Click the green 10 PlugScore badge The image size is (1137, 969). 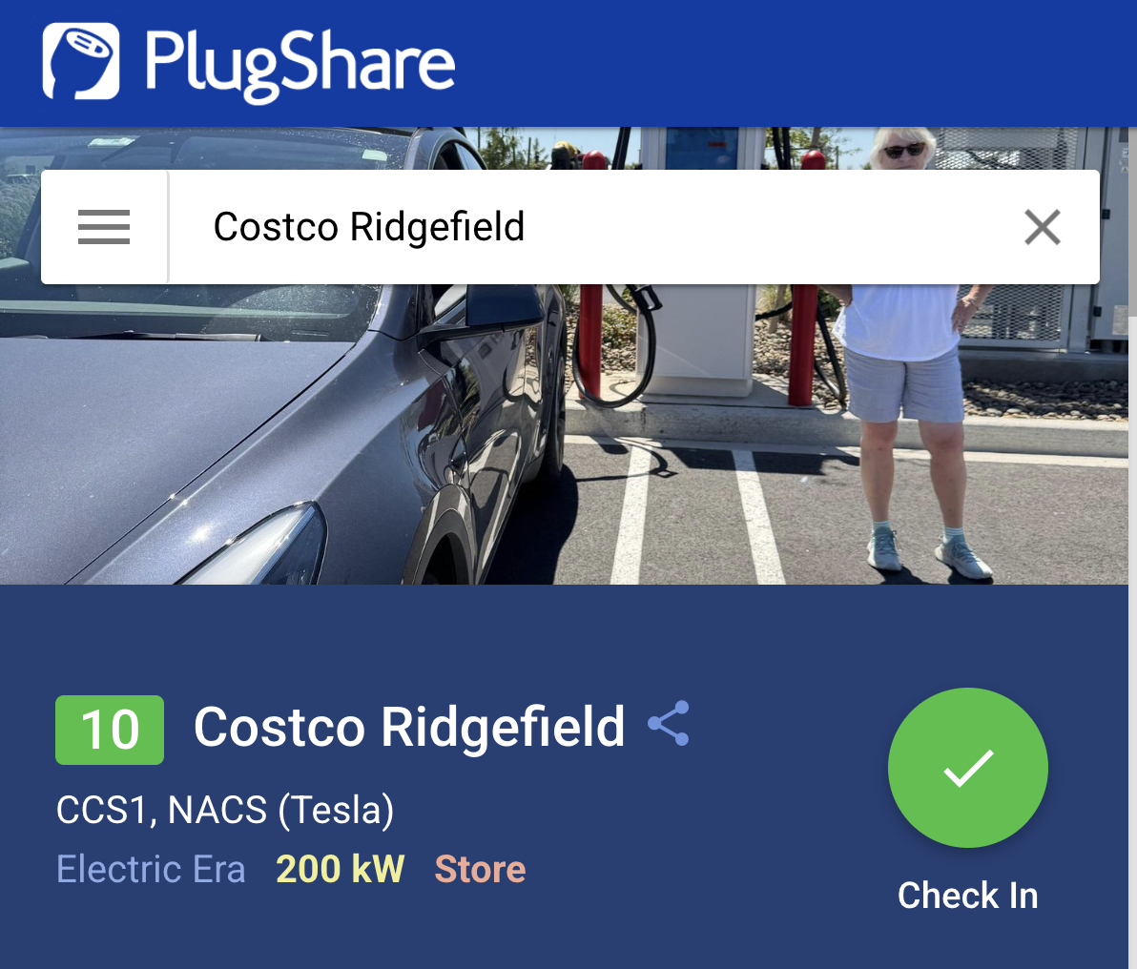110,730
